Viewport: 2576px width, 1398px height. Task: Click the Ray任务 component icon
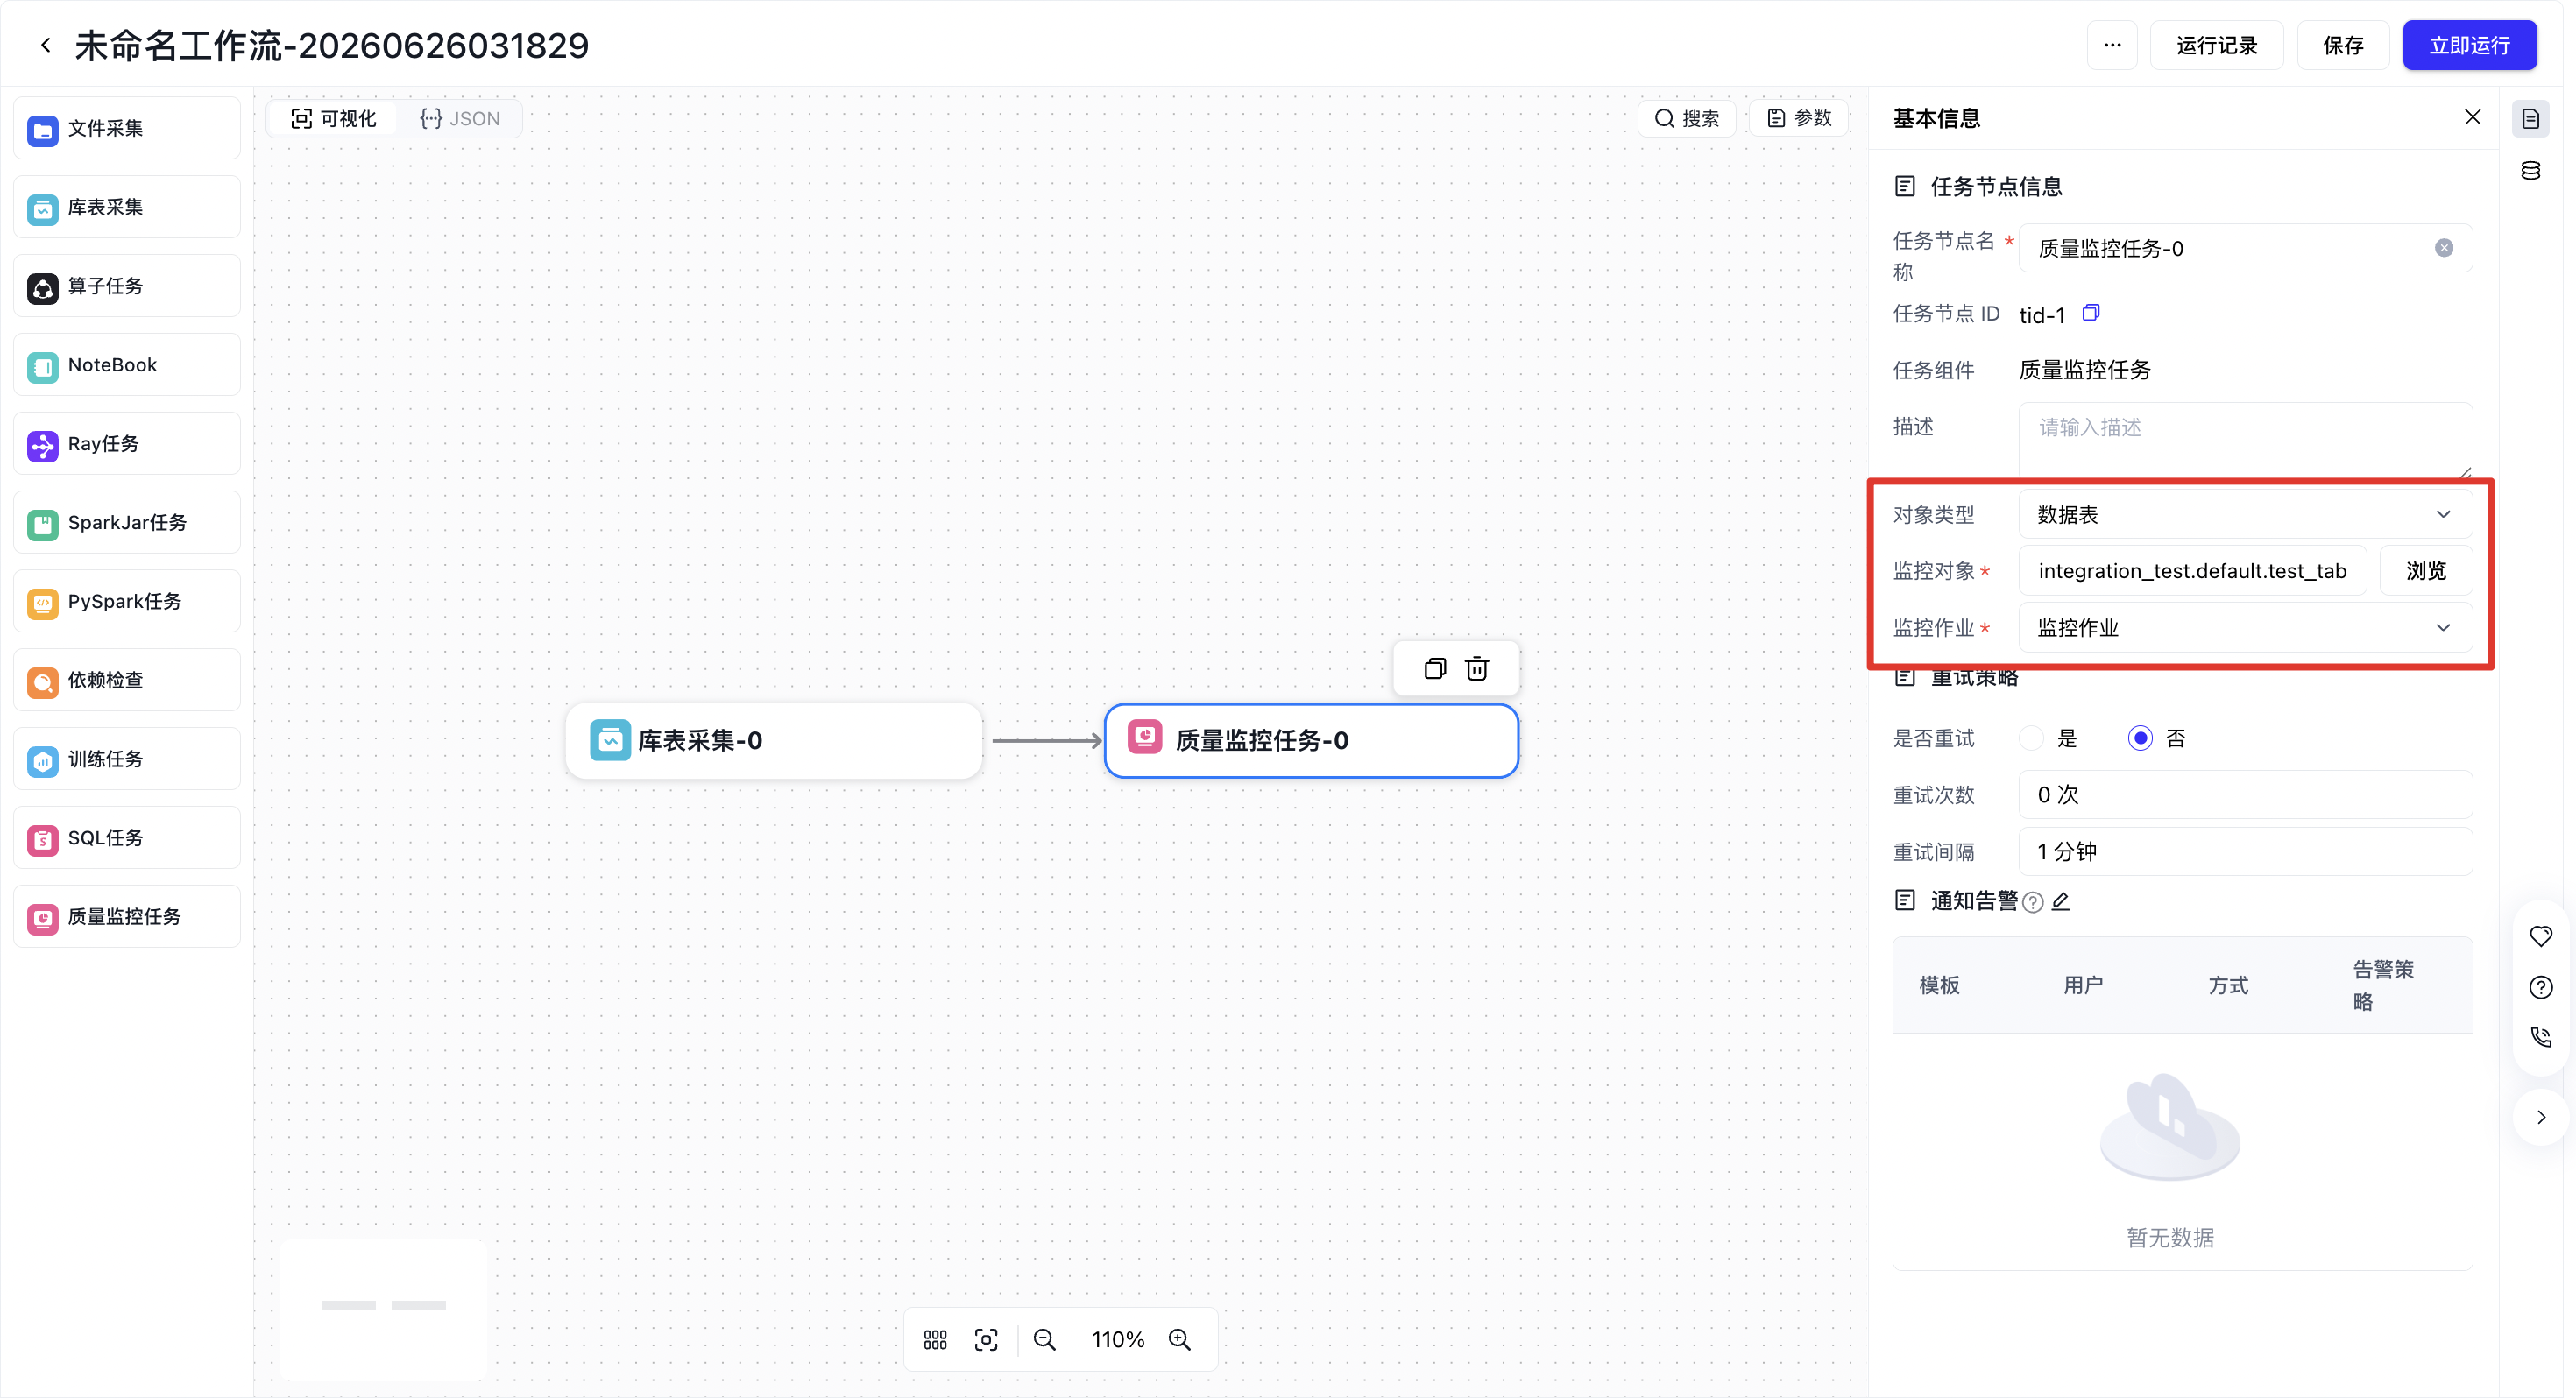coord(42,446)
